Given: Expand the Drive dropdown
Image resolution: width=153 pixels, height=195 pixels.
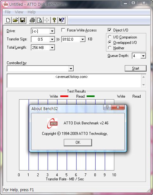Looking at the screenshot, I should 52,31.
